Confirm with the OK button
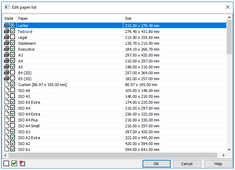This screenshot has width=235, height=170. point(156,164)
